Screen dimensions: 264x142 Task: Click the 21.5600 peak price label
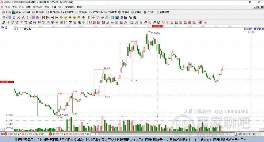155,33
